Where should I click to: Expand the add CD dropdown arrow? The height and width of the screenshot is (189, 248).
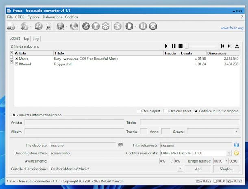(31, 26)
